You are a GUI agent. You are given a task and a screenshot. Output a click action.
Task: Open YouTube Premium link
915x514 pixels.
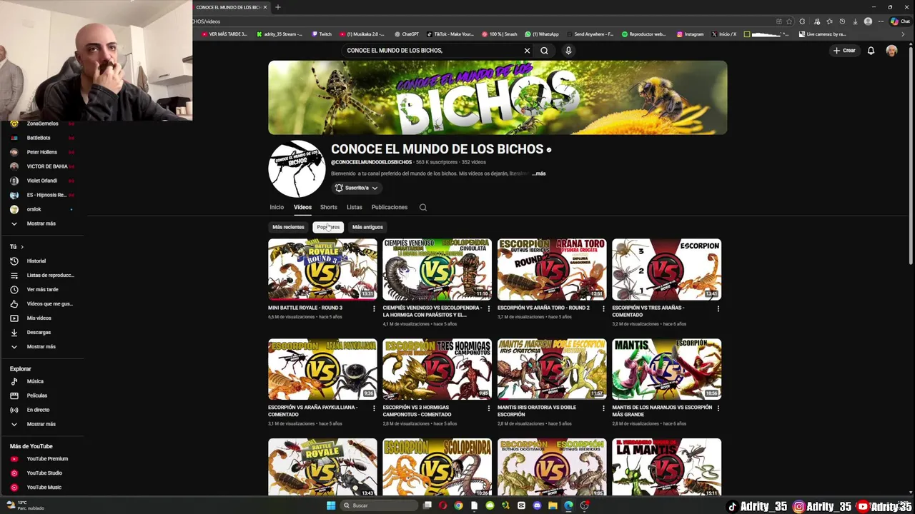47,459
